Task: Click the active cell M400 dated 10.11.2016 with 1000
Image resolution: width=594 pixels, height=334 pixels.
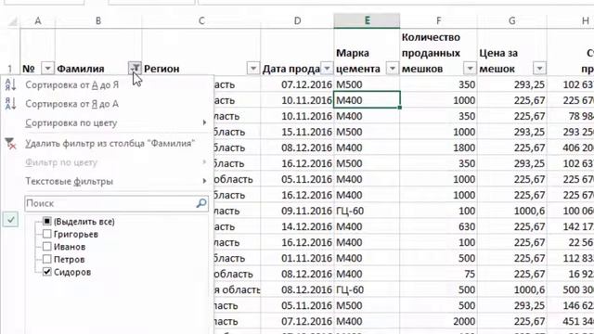Action: tap(367, 100)
